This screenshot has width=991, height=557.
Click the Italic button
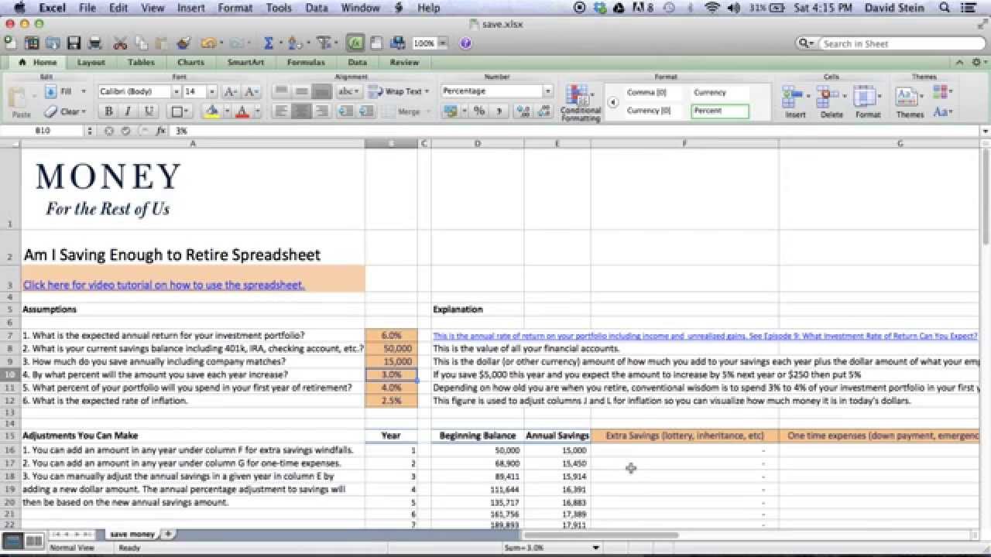coord(129,111)
